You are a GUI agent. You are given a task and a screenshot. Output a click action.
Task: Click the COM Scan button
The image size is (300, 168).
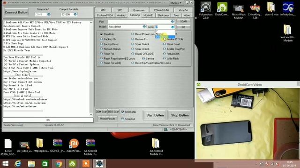click(101, 112)
